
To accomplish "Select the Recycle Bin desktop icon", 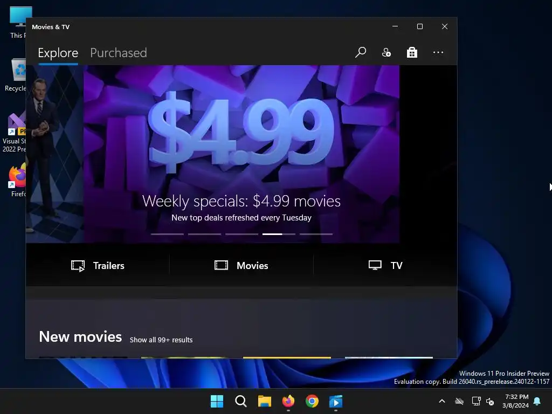I will 16,75.
